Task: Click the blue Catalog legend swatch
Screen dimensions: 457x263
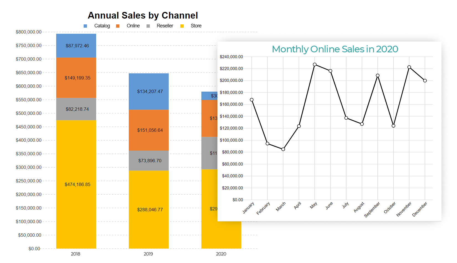Action: (85, 26)
